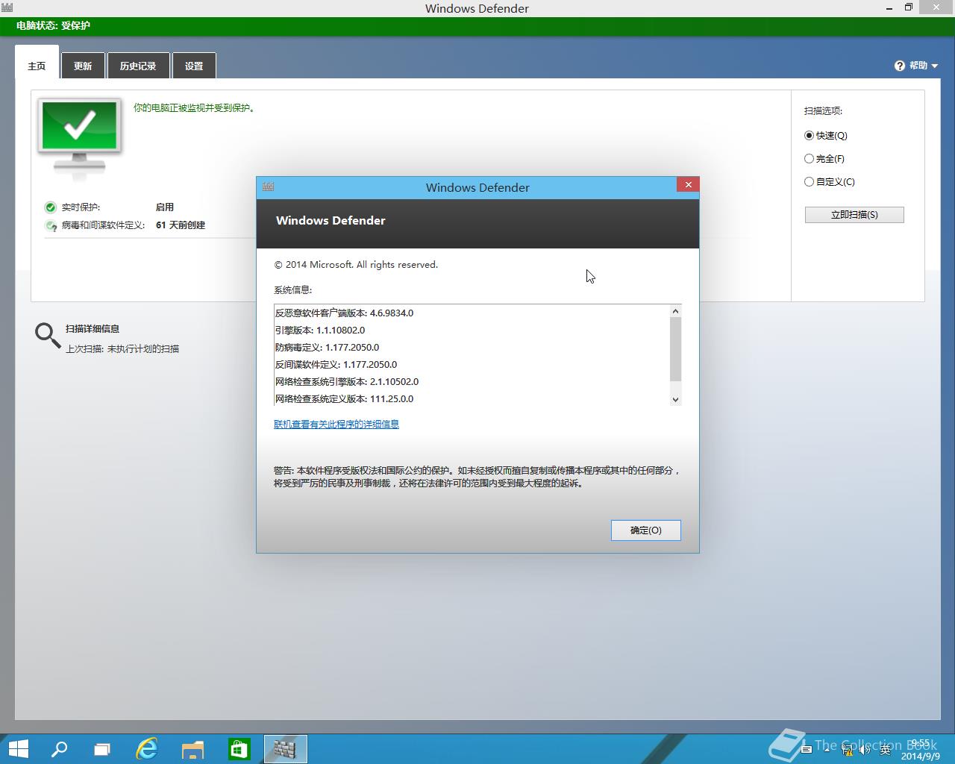Viewport: 955px width, 764px height.
Task: Click the 立即扫描(S) button
Action: coord(854,215)
